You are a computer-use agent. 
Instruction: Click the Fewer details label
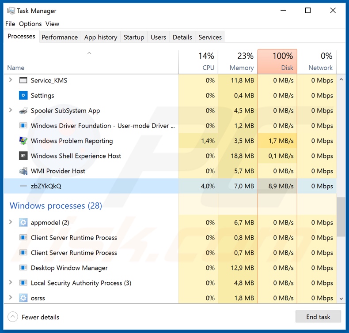[x=41, y=317]
